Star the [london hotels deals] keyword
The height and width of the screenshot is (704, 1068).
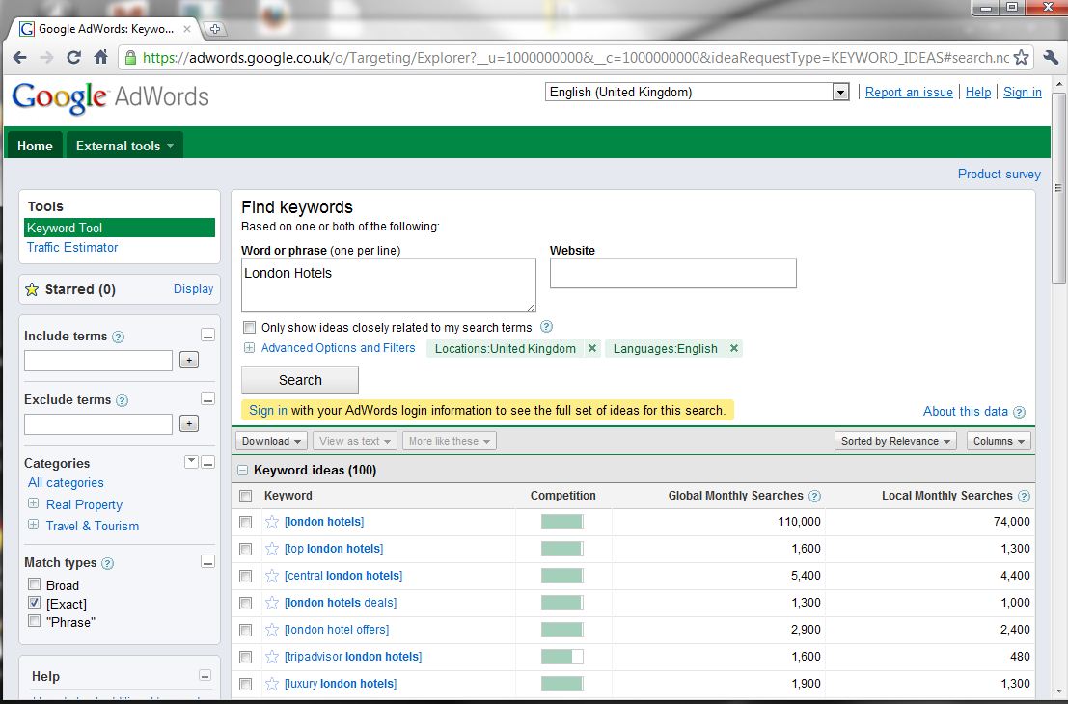point(272,603)
